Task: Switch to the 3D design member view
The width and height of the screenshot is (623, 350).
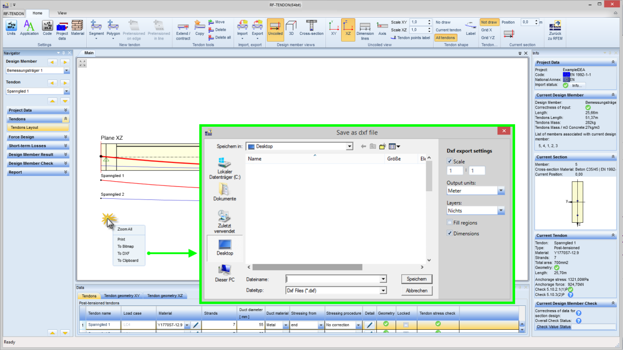Action: click(291, 26)
